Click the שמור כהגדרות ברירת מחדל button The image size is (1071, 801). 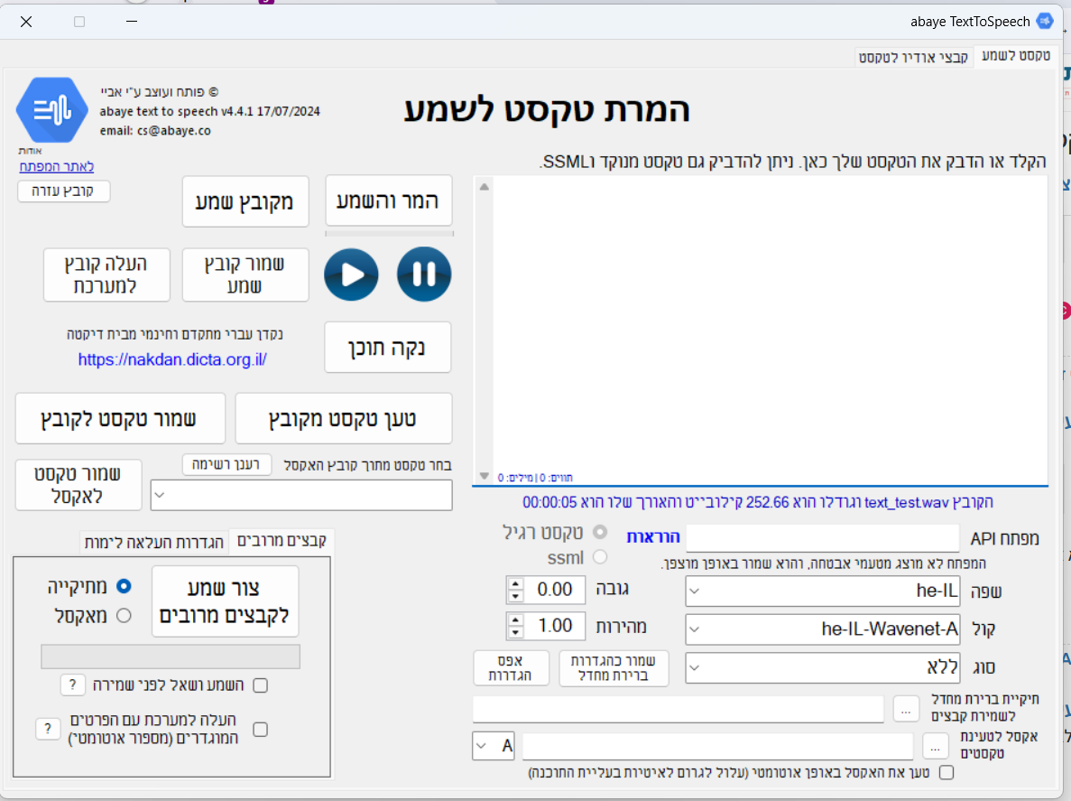click(614, 667)
